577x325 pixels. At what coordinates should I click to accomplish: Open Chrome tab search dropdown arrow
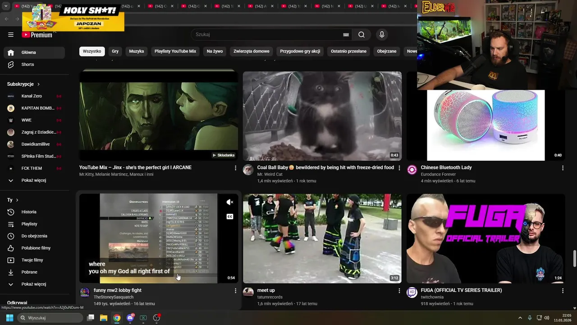tap(5, 6)
